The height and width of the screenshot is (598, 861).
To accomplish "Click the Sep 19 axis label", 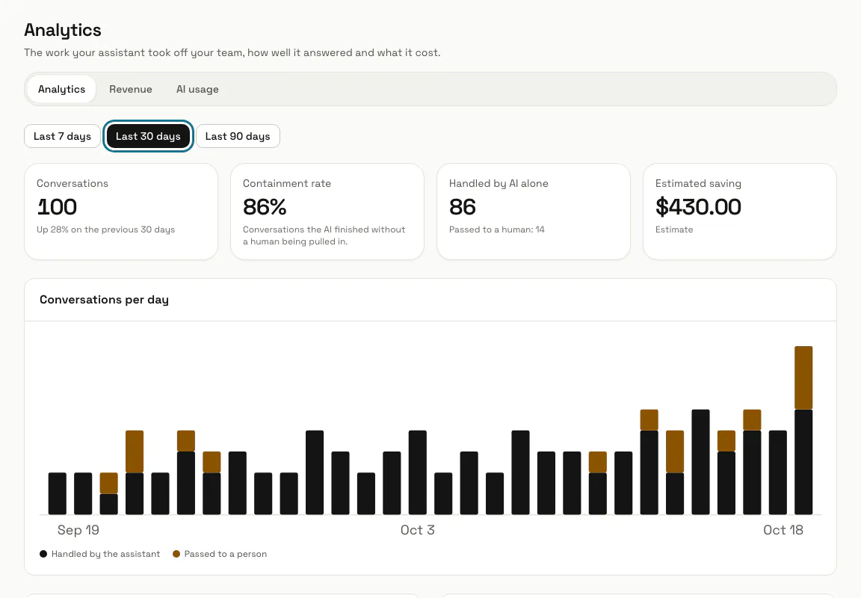I will click(78, 530).
